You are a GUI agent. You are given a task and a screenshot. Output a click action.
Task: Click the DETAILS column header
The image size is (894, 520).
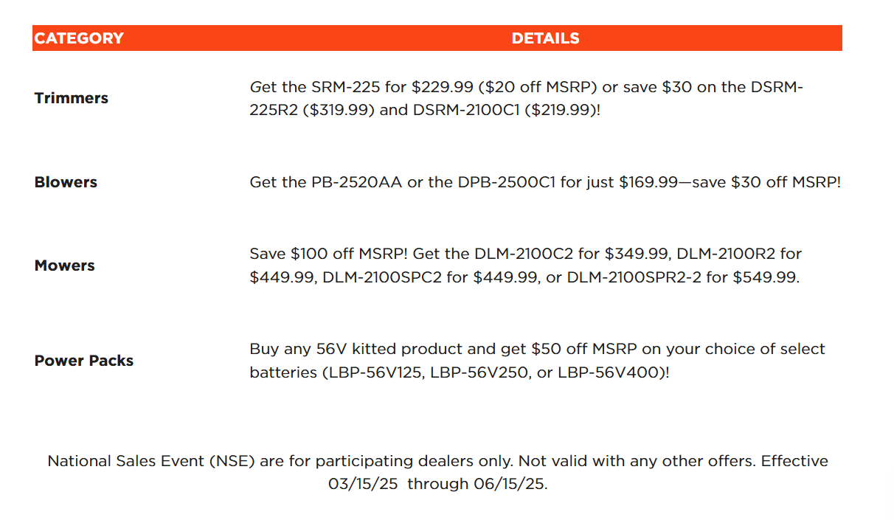pyautogui.click(x=545, y=38)
